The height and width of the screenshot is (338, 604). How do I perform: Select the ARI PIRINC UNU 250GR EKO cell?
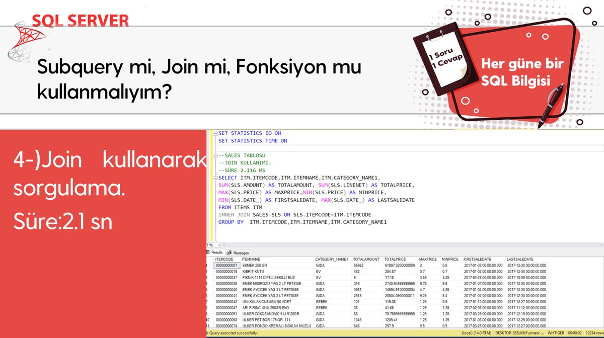(x=277, y=307)
